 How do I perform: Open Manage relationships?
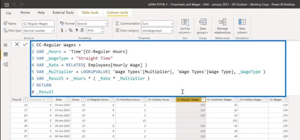click(x=222, y=26)
